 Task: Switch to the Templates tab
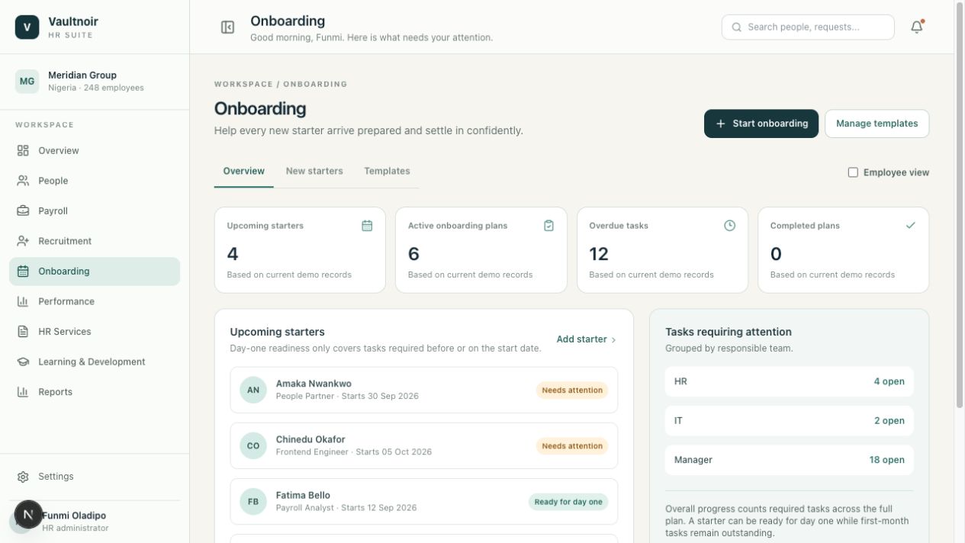387,172
